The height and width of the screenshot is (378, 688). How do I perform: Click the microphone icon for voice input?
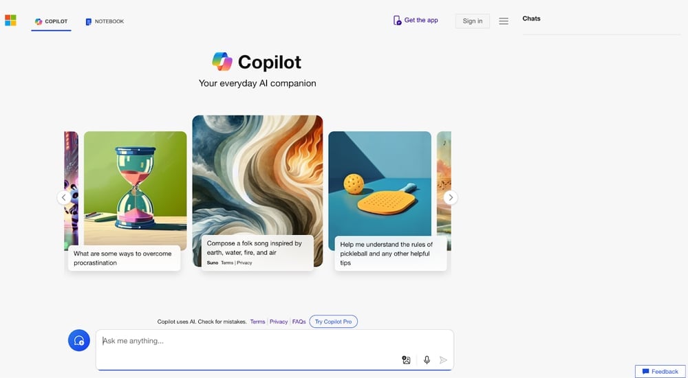[x=427, y=360]
